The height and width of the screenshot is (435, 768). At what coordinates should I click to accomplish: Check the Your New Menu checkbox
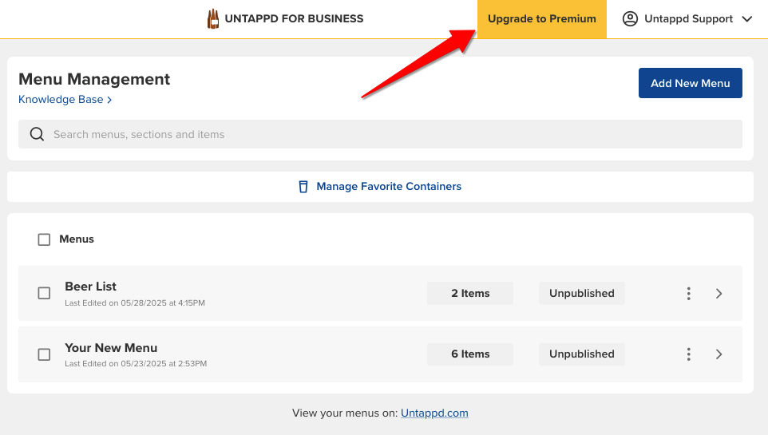(x=44, y=354)
